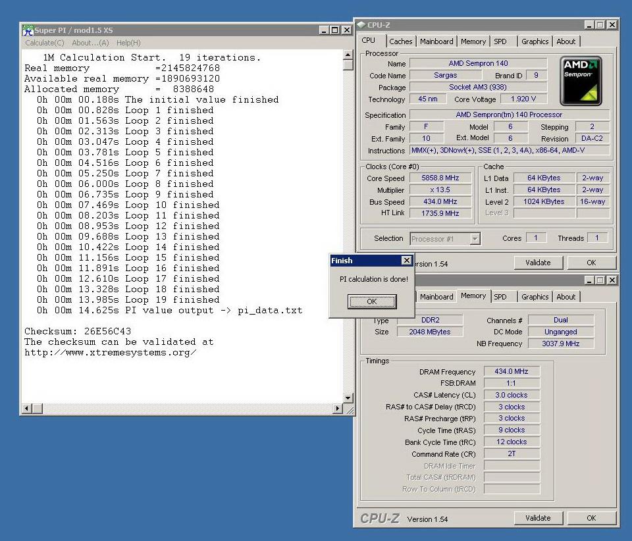Click OK in the Finish dialog
Image resolution: width=632 pixels, height=541 pixels.
(x=372, y=301)
